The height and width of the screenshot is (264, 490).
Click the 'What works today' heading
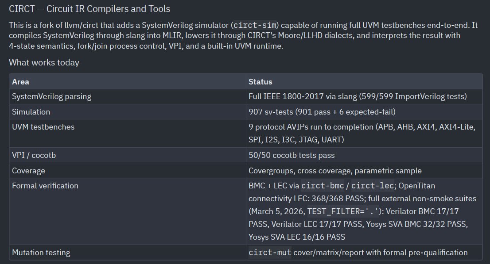point(44,62)
